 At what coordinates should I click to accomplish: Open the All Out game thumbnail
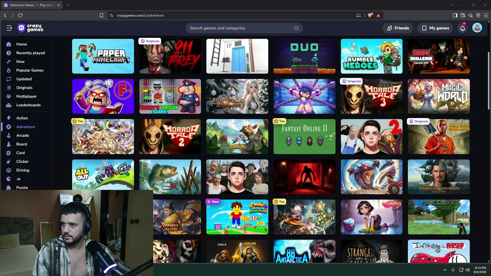(103, 175)
